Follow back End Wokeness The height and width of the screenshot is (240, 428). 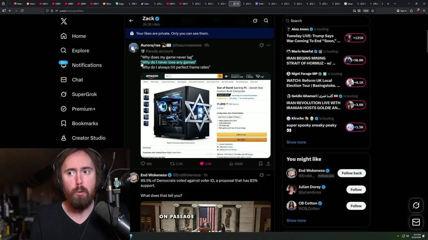(351, 173)
